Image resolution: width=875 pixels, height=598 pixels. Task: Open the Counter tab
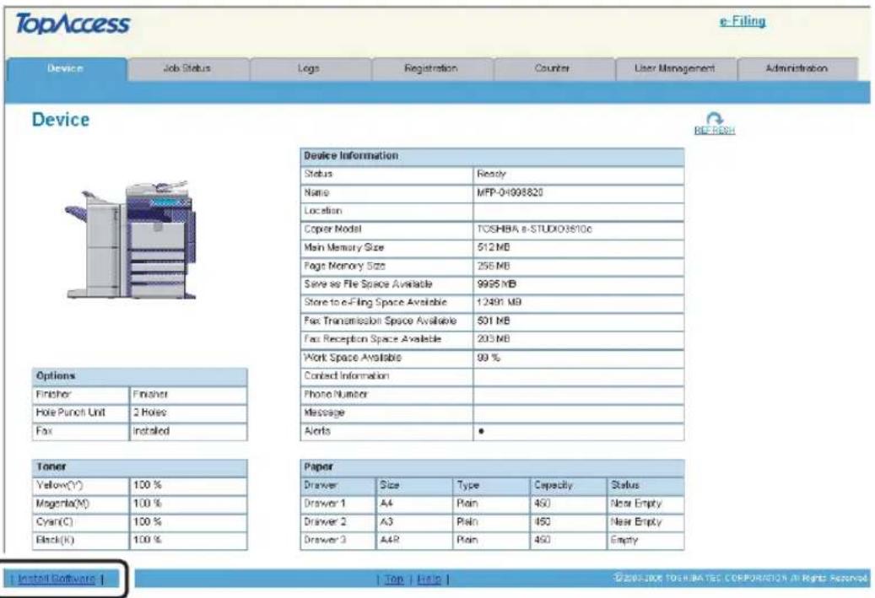553,68
